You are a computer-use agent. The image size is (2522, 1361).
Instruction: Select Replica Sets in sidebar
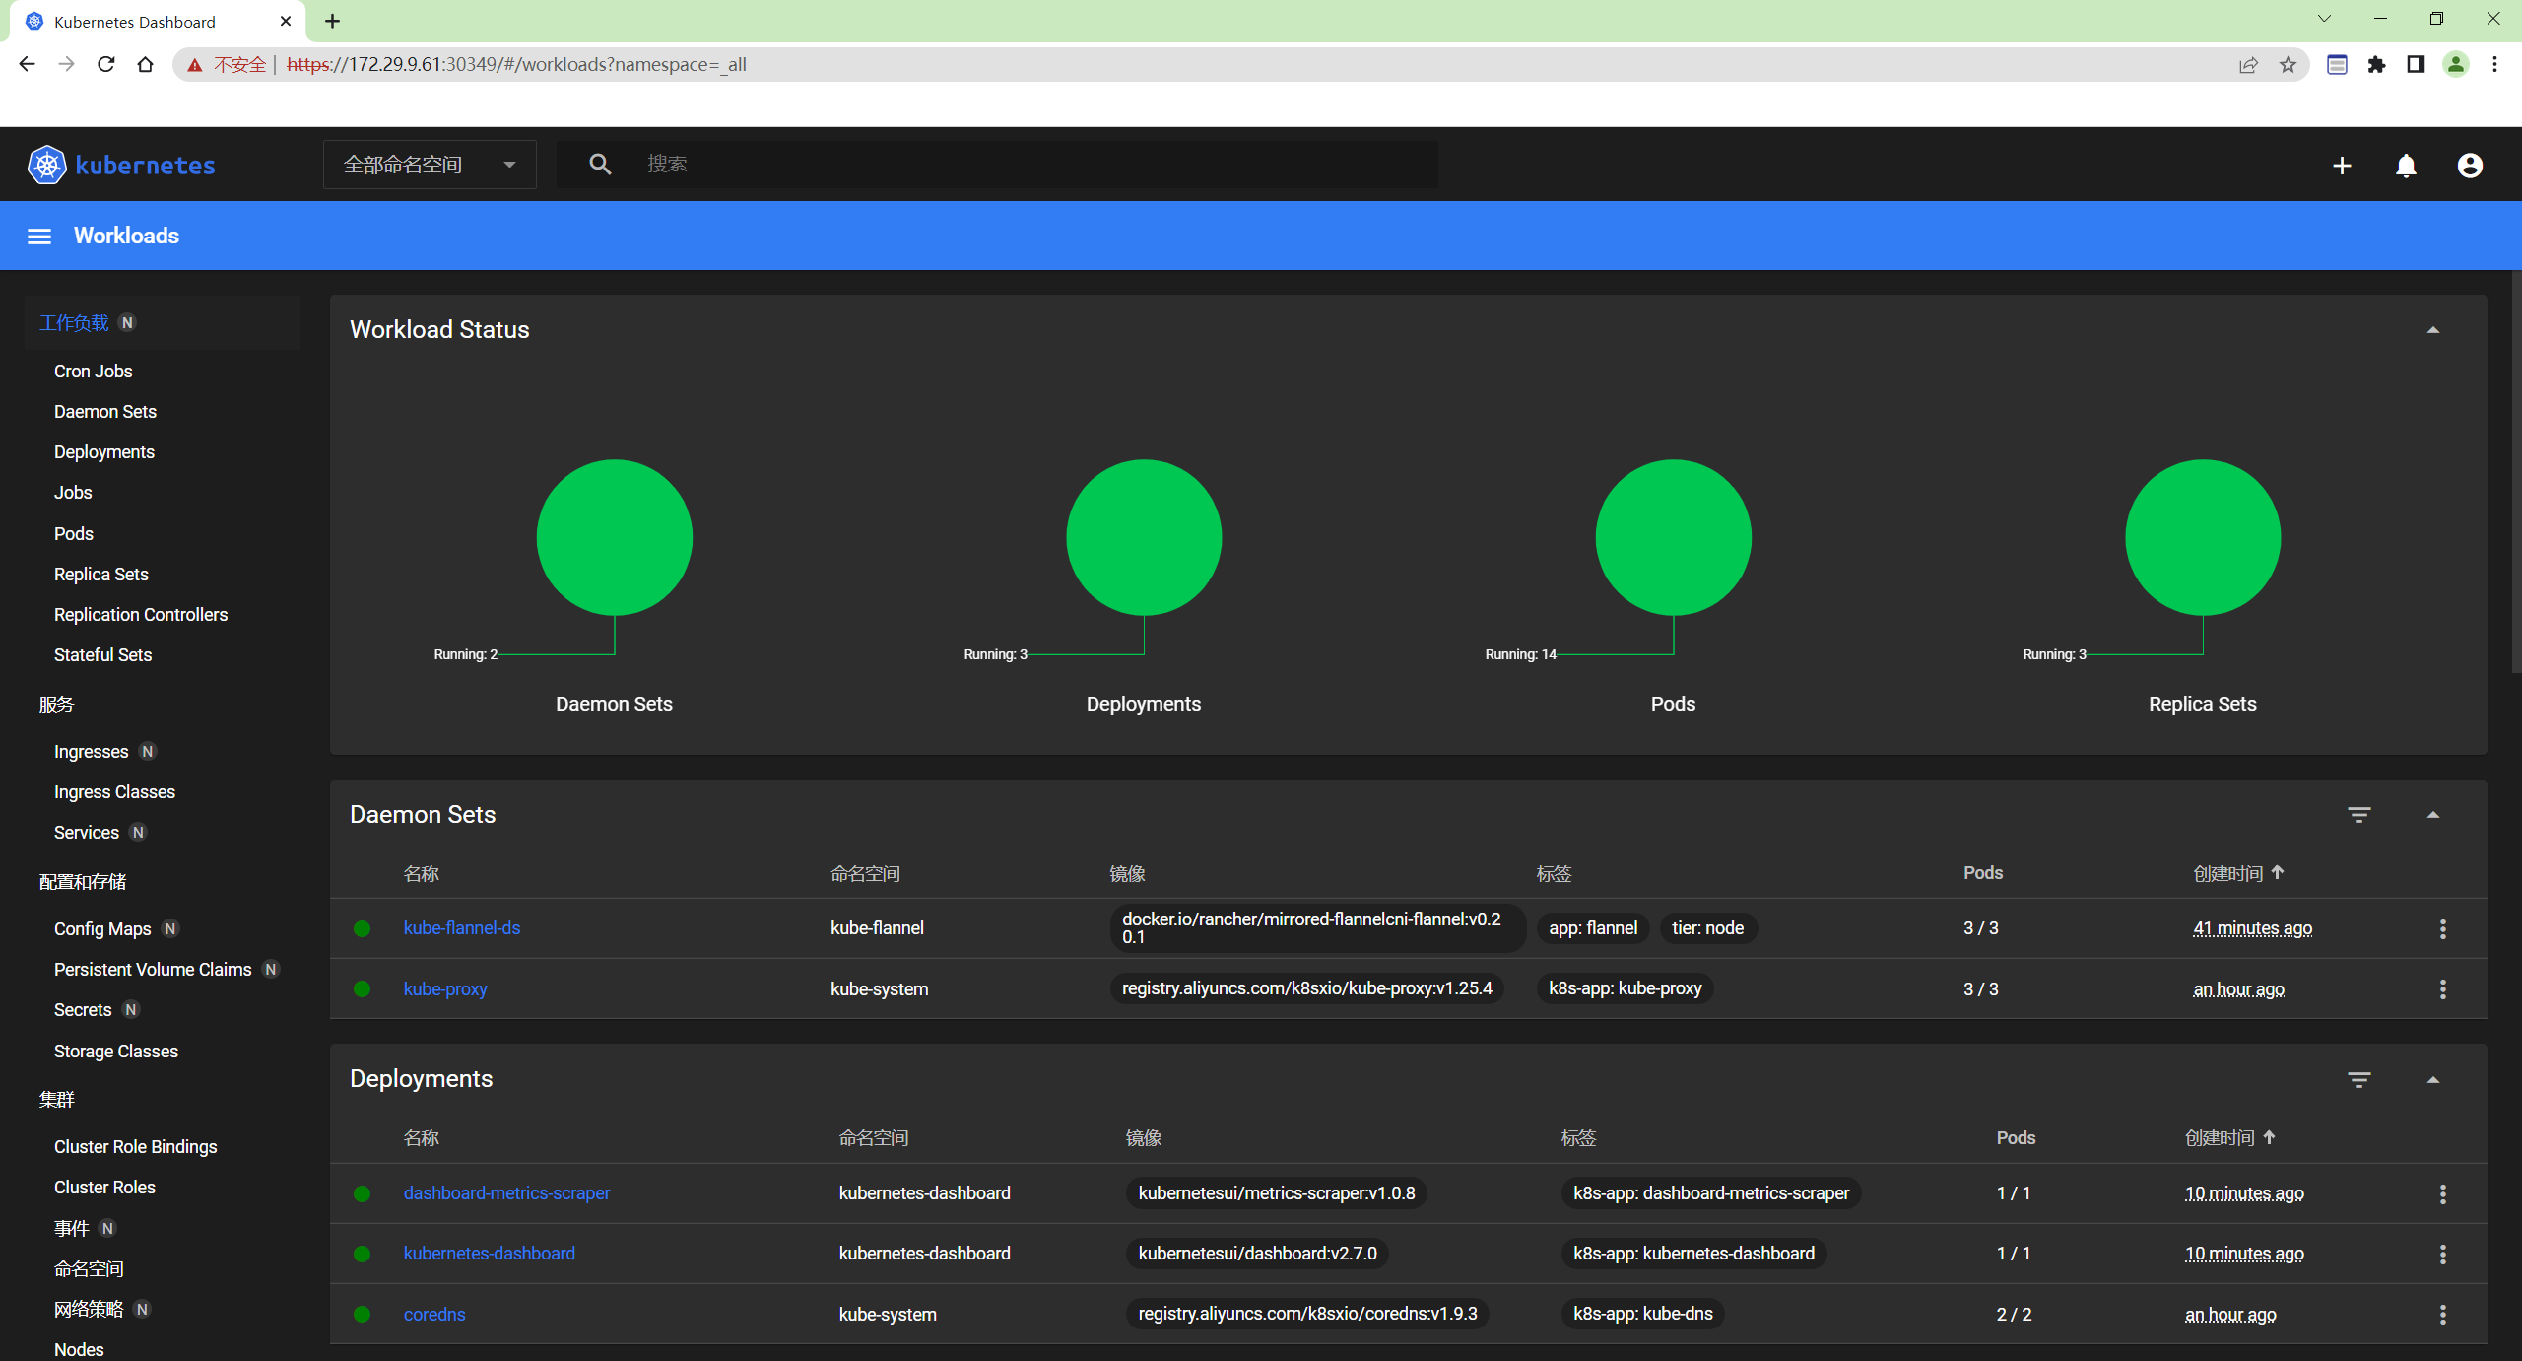101,575
